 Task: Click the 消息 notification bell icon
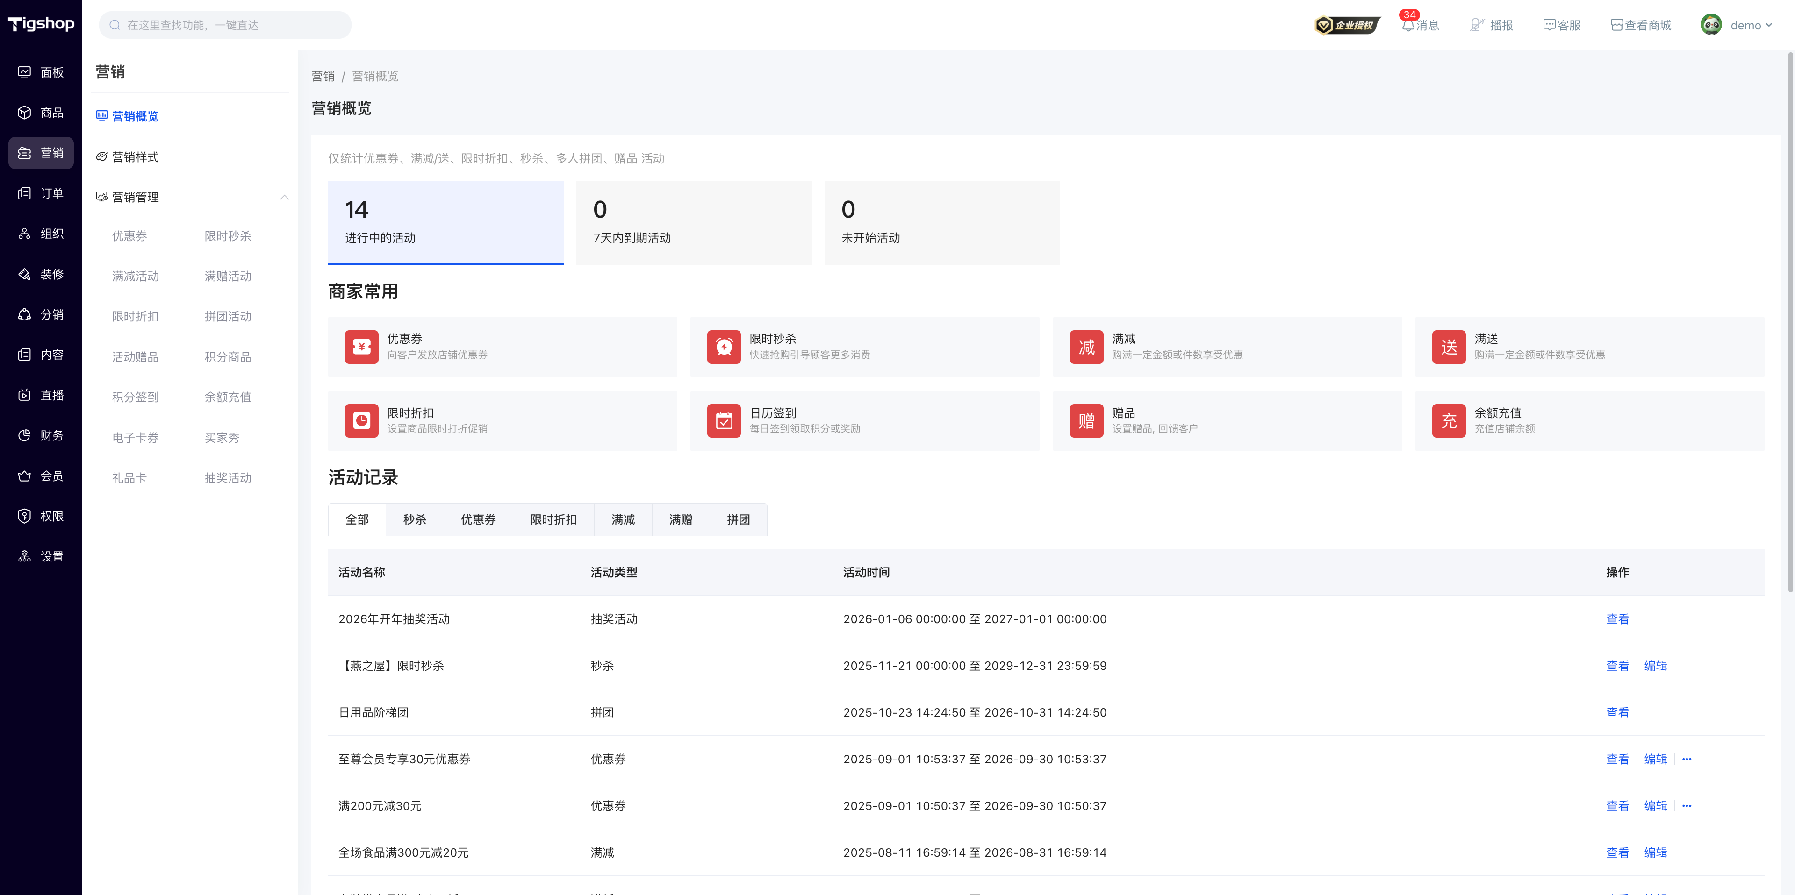1408,25
